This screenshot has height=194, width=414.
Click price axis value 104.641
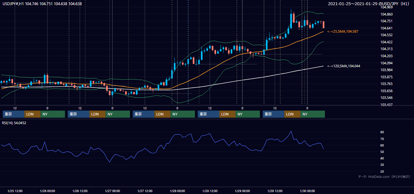point(386,28)
